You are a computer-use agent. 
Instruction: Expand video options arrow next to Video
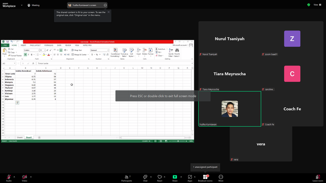[x=31, y=177]
